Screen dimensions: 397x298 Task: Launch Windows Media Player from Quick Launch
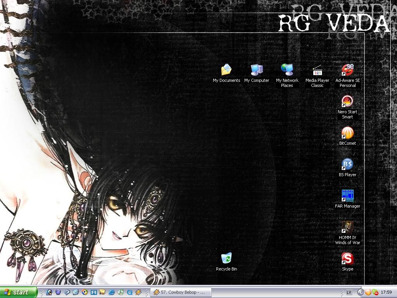tap(85, 292)
